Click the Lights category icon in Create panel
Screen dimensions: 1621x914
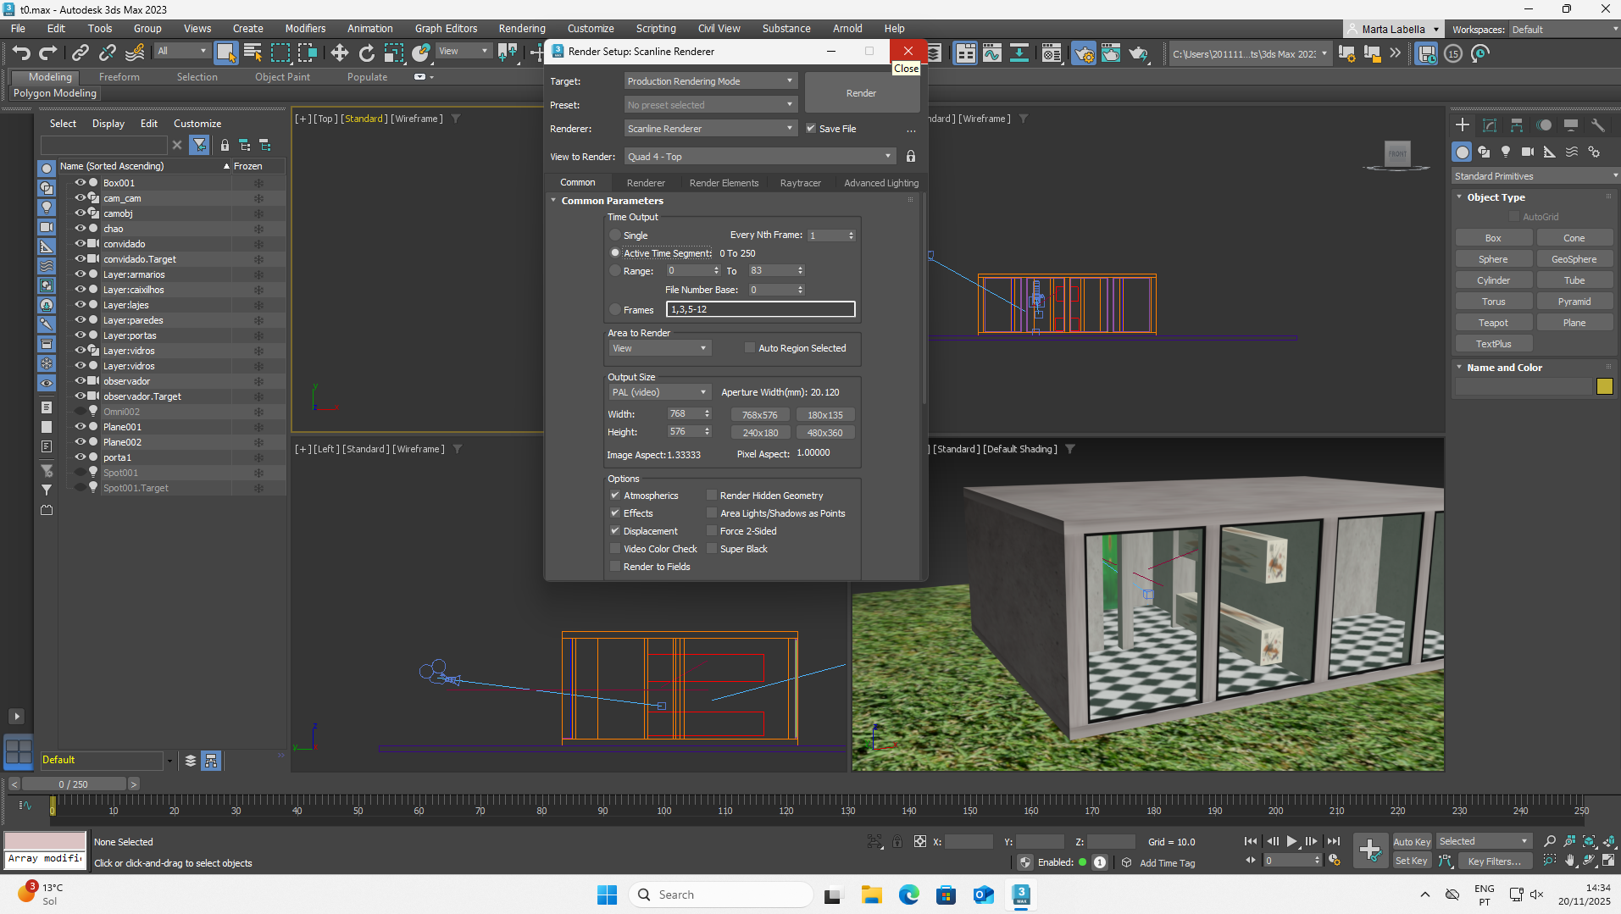[1505, 152]
